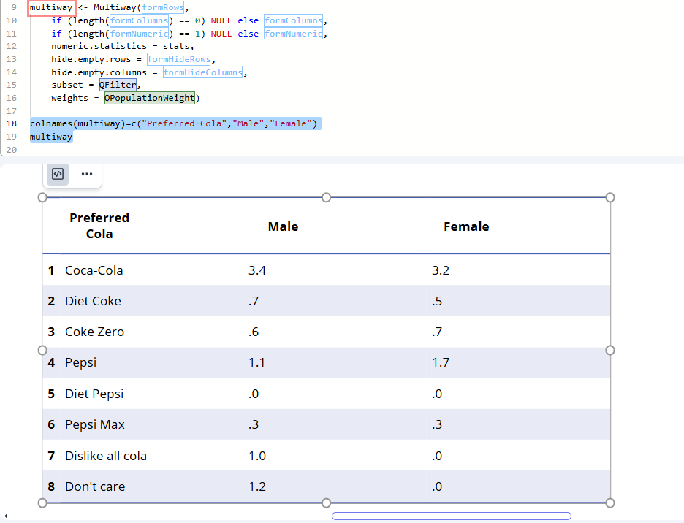This screenshot has width=684, height=523.
Task: Place cursor on the highlighted multiway variable, line 9
Action: coord(51,7)
